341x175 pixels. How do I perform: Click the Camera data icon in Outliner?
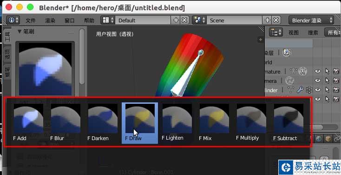tap(290, 81)
